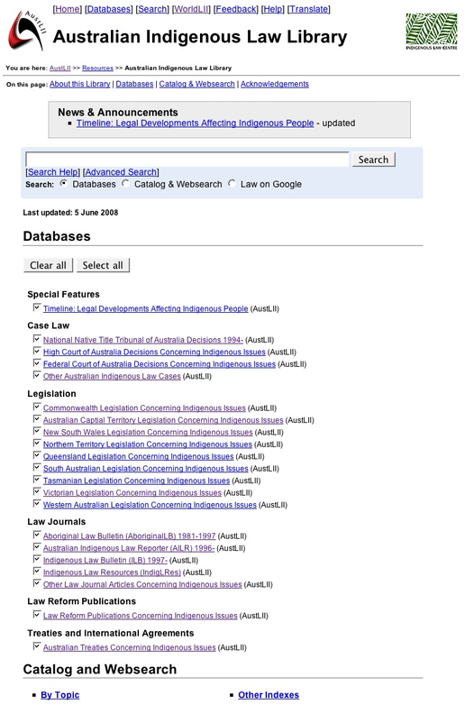Open Aboriginal Law Bulletin 1981-1997 link
This screenshot has width=465, height=705.
pos(130,536)
